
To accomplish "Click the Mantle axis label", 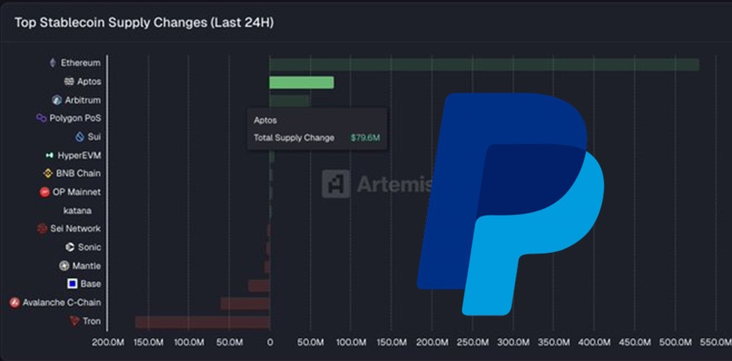I will [x=86, y=266].
